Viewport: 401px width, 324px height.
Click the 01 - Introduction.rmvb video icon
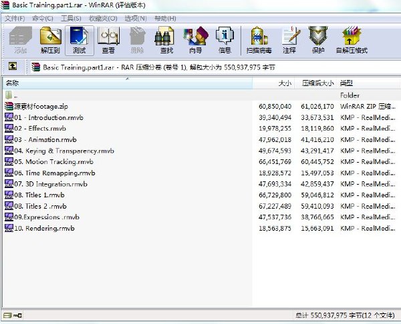pos(9,117)
